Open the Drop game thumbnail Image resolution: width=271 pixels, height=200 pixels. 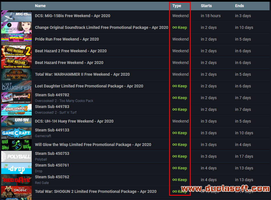16,168
